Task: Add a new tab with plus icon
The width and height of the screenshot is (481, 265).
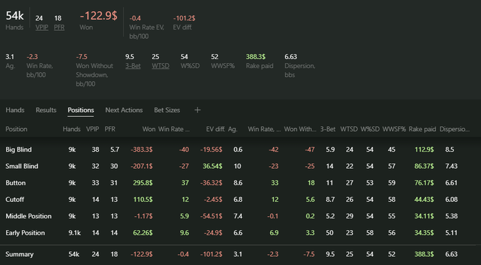Action: (198, 110)
